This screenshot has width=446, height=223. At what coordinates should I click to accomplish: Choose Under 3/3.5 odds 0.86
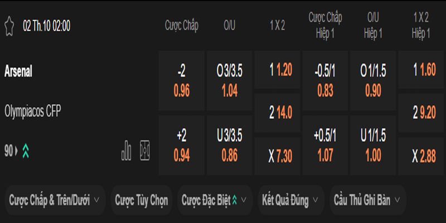click(x=229, y=145)
